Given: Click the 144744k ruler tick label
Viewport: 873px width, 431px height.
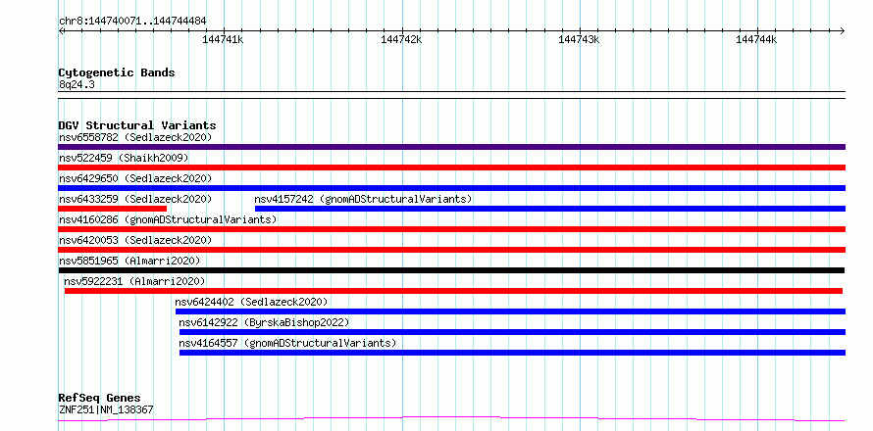Looking at the screenshot, I should click(756, 39).
